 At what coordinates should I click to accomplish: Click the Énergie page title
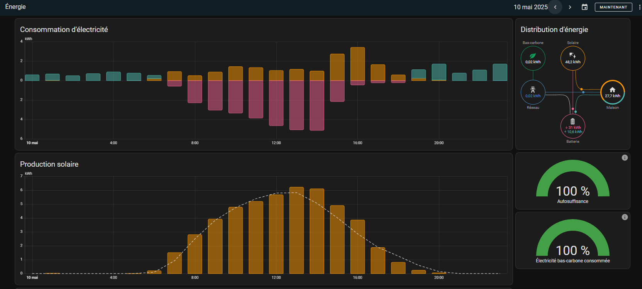coord(15,7)
